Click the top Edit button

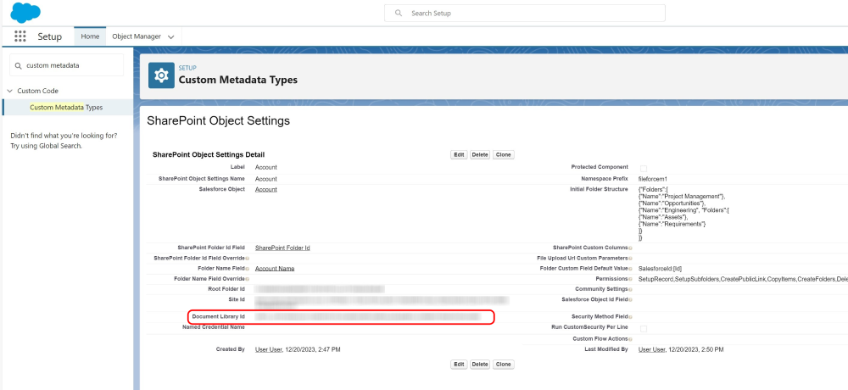point(459,154)
